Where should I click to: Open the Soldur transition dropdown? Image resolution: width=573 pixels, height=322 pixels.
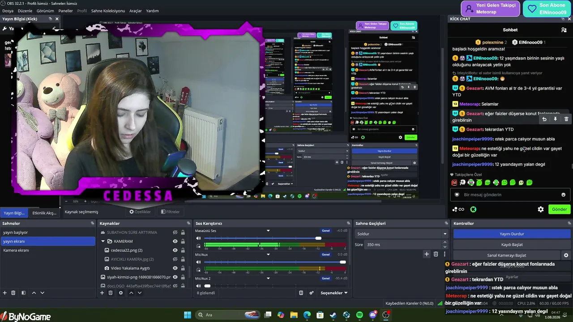coord(402,234)
